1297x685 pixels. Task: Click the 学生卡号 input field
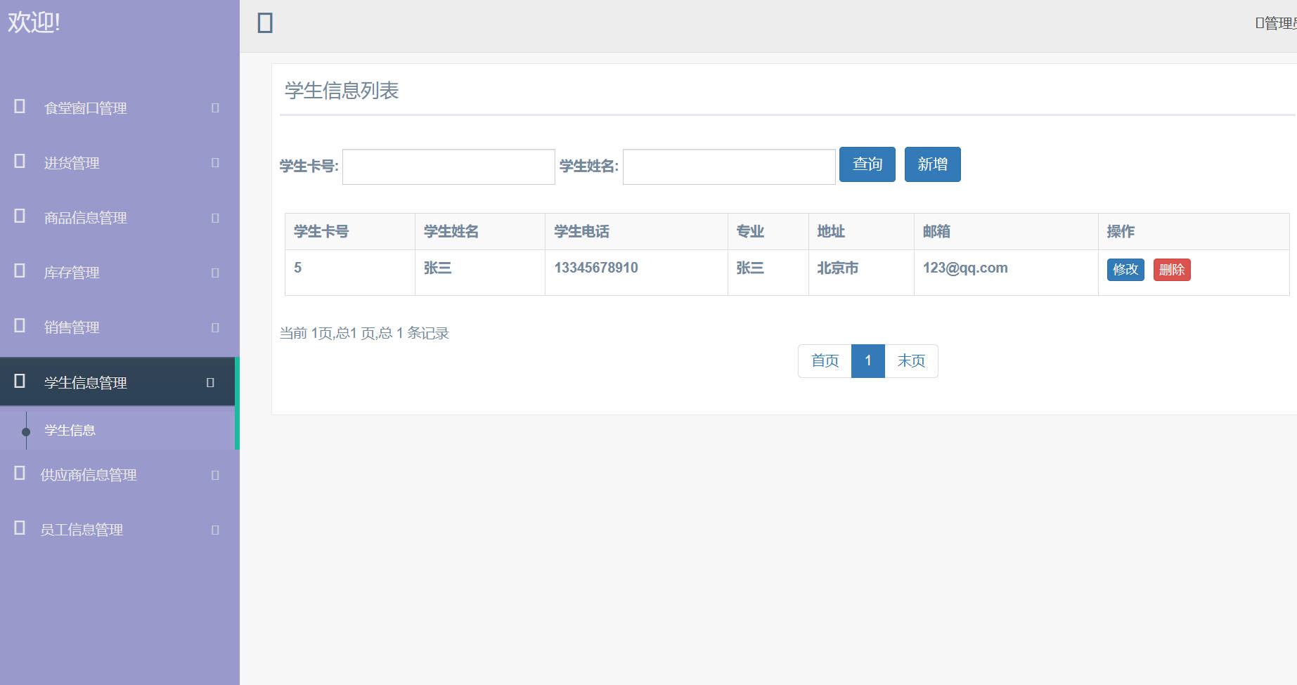448,167
